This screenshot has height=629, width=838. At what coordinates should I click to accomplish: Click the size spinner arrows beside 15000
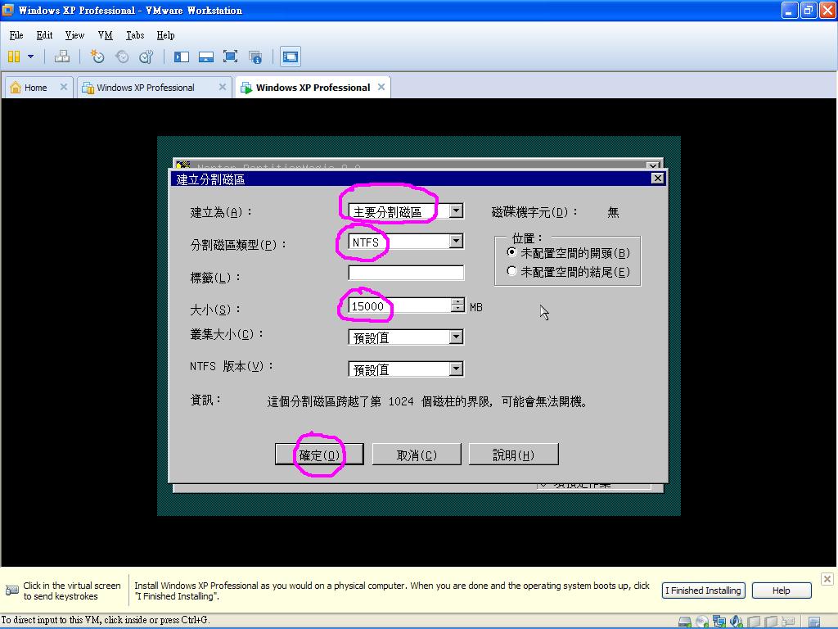(x=457, y=305)
